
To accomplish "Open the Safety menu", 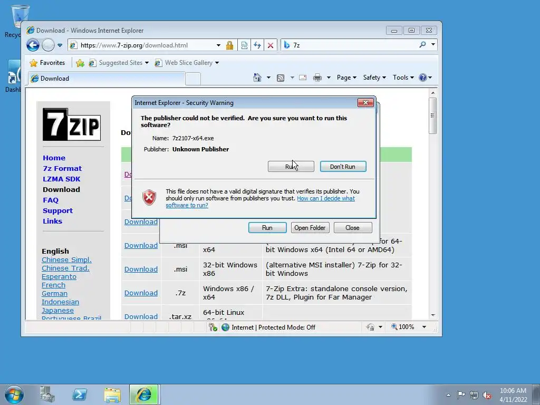I will [374, 78].
